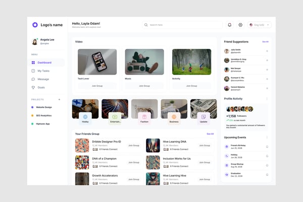Open the Hobby globe category icon

[85, 117]
